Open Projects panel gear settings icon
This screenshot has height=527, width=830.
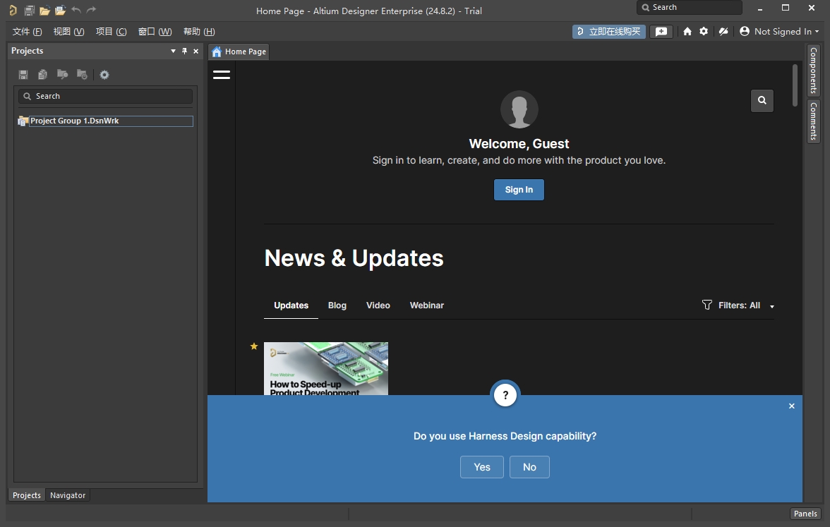tap(104, 75)
